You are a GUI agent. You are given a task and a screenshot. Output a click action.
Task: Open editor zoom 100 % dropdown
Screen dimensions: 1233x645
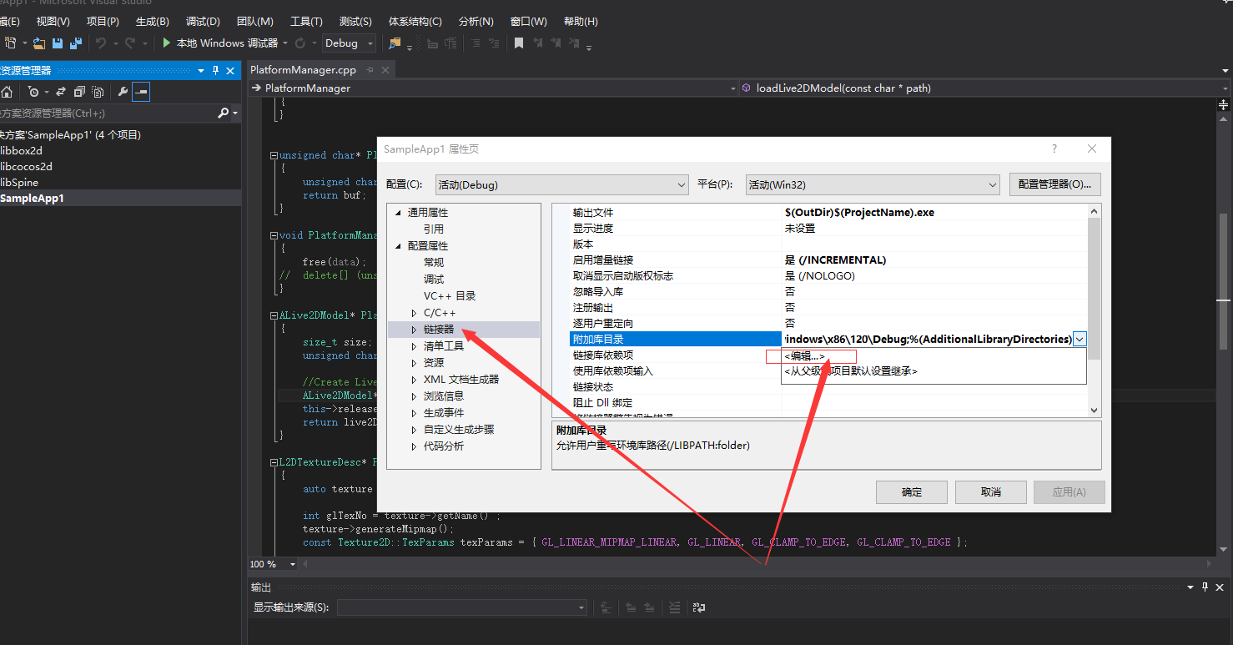coord(274,564)
